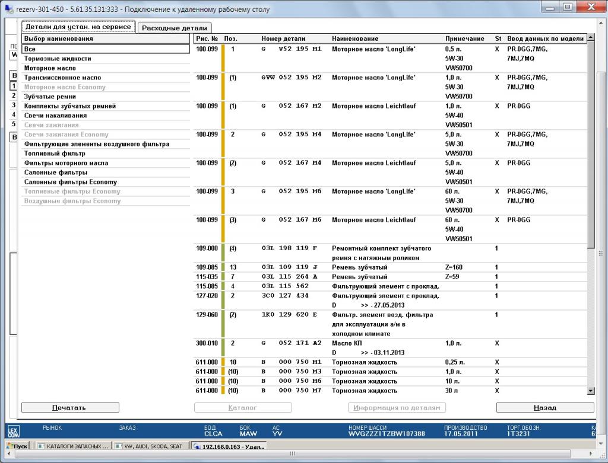
Task: Select 'Трансмиссионное масло' category
Action: 106,78
